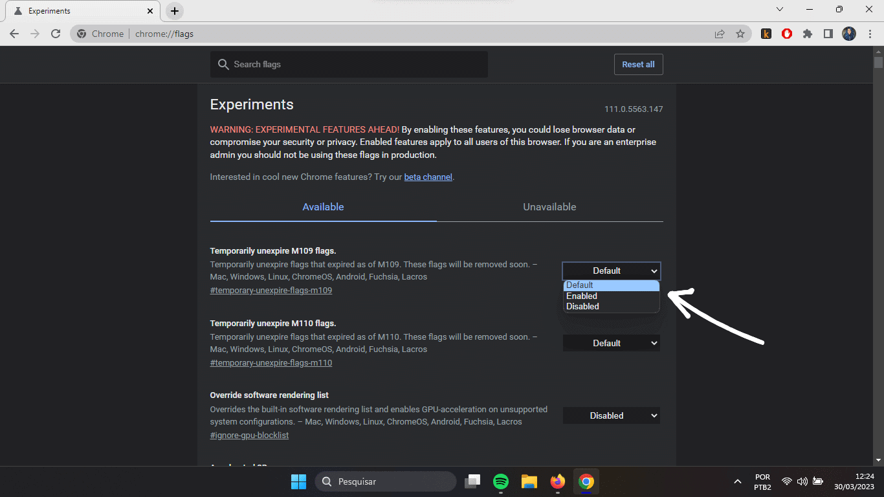Open the Chrome profile avatar
The height and width of the screenshot is (497, 884).
(849, 34)
